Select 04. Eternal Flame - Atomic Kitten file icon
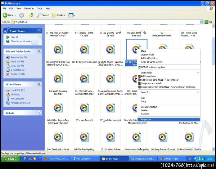The height and width of the screenshot is (169, 216). click(x=84, y=79)
